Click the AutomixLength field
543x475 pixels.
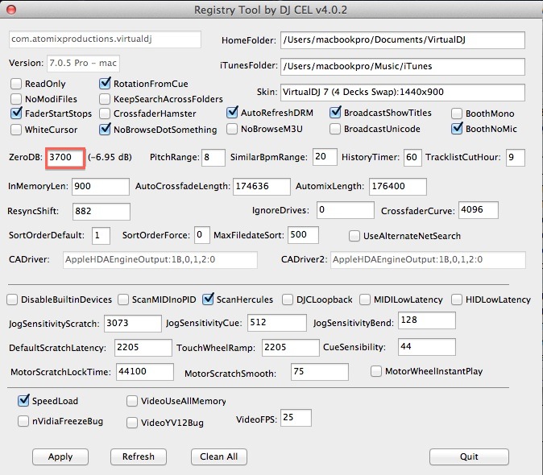coord(398,187)
